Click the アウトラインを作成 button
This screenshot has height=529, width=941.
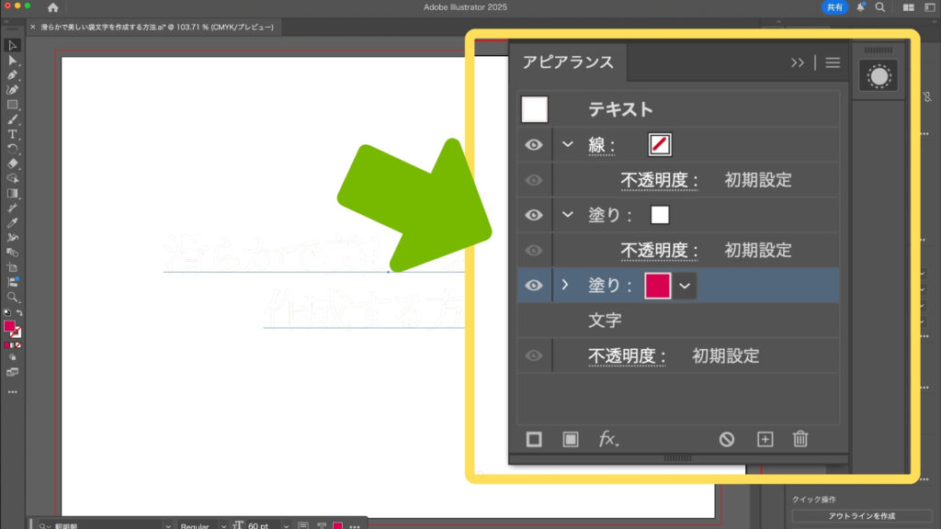click(x=859, y=516)
